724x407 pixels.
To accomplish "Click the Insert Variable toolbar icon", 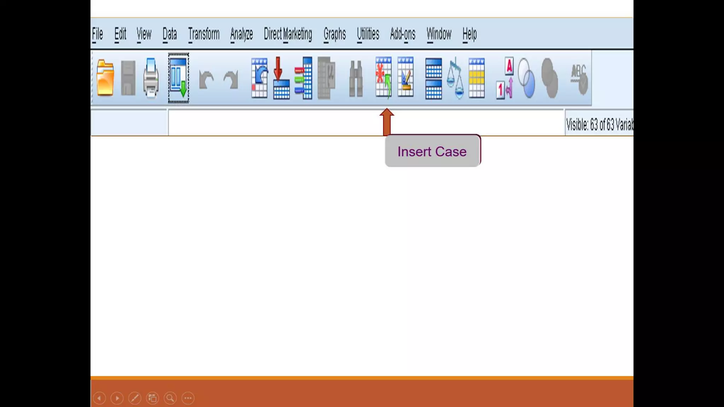I will 405,77.
